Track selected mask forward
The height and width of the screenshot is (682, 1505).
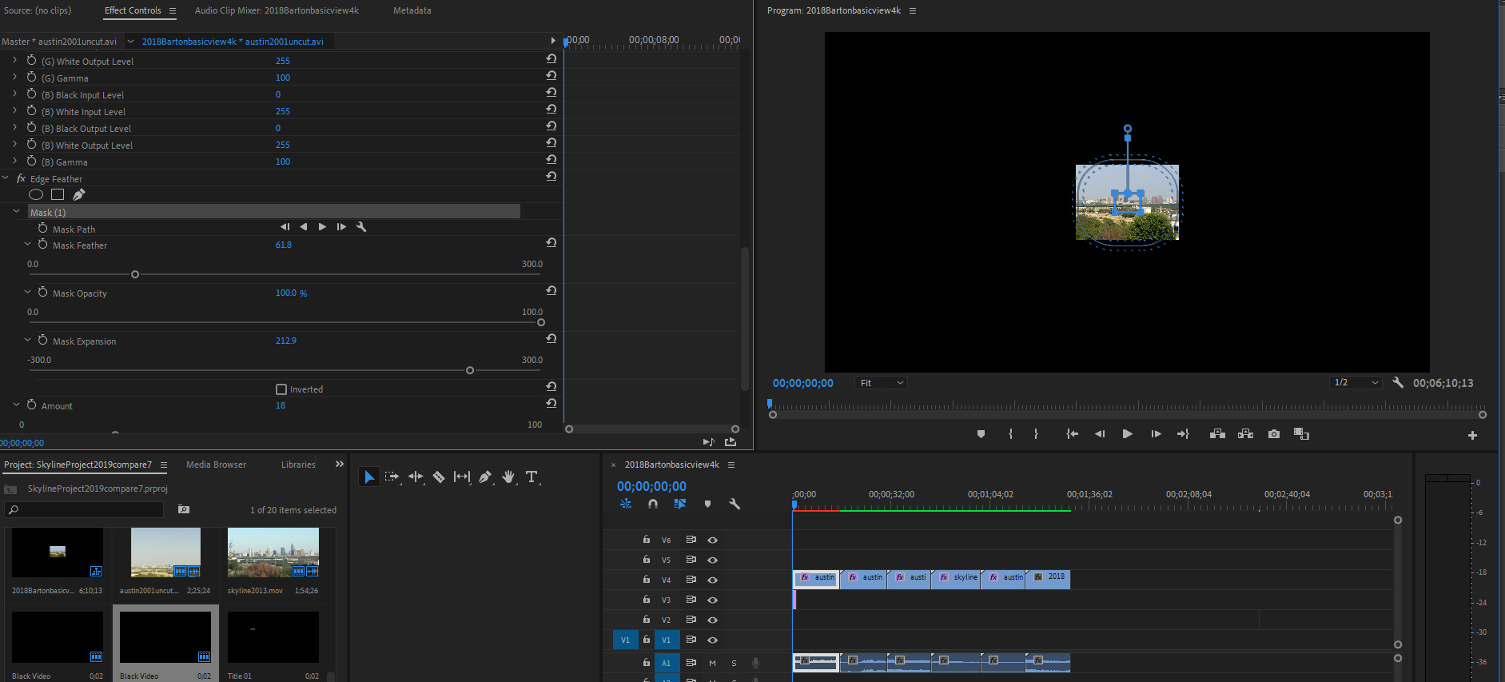[x=322, y=227]
